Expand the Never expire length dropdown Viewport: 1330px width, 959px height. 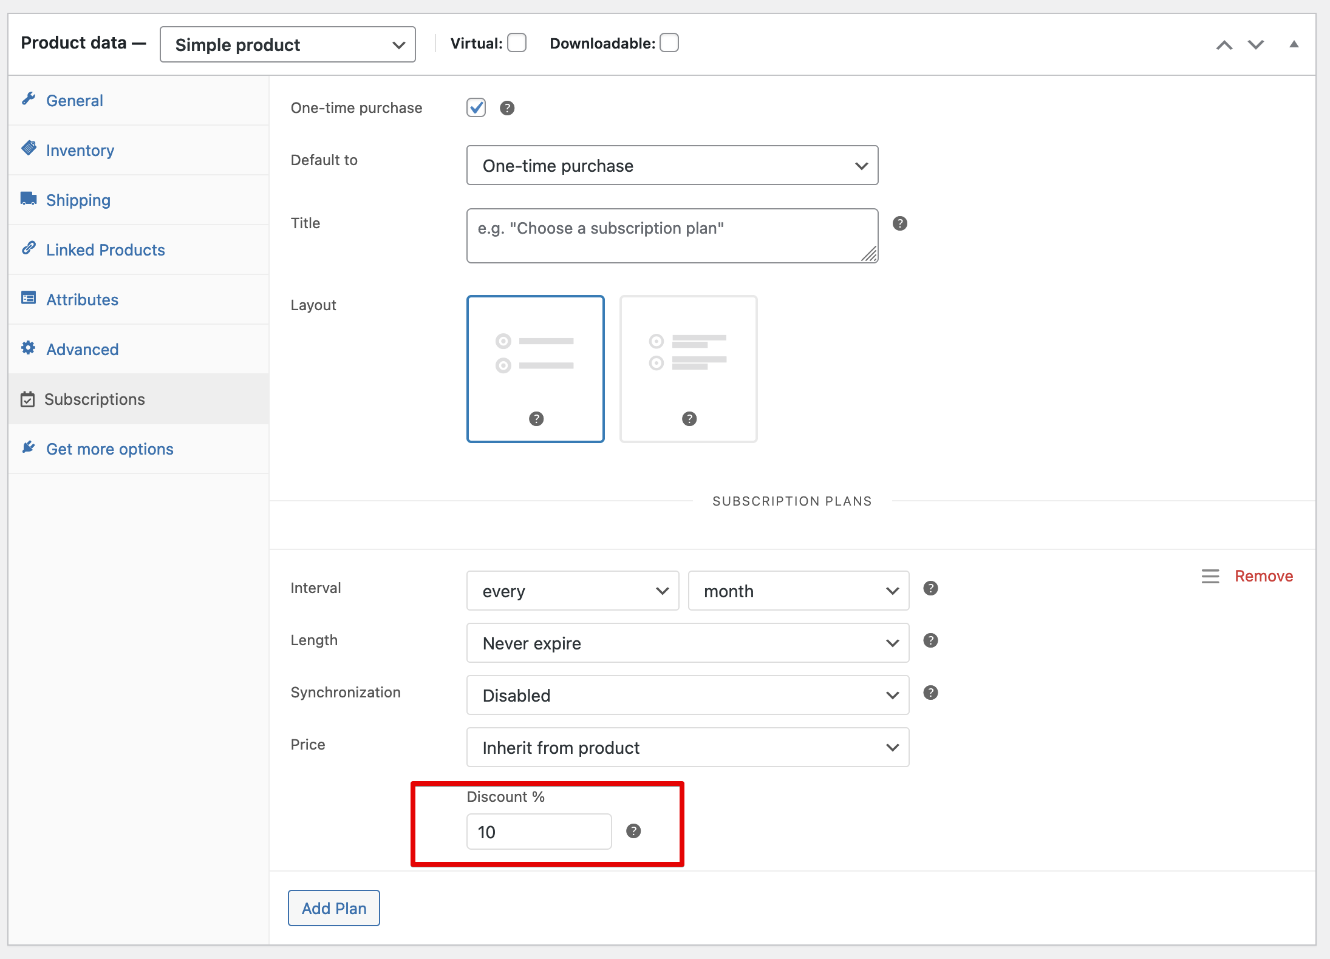687,643
